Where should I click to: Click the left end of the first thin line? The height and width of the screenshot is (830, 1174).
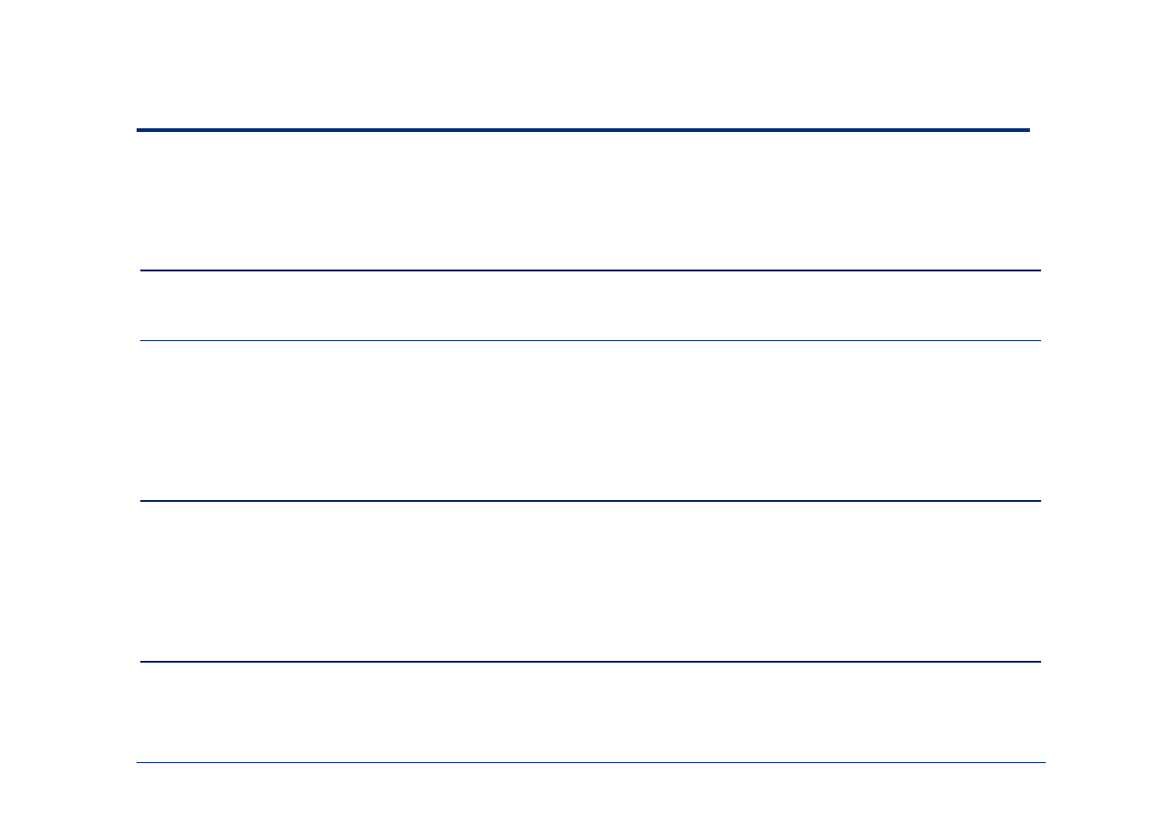143,270
